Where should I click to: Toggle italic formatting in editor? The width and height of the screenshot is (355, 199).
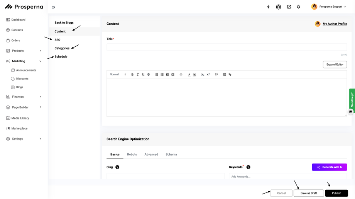[x=138, y=75]
